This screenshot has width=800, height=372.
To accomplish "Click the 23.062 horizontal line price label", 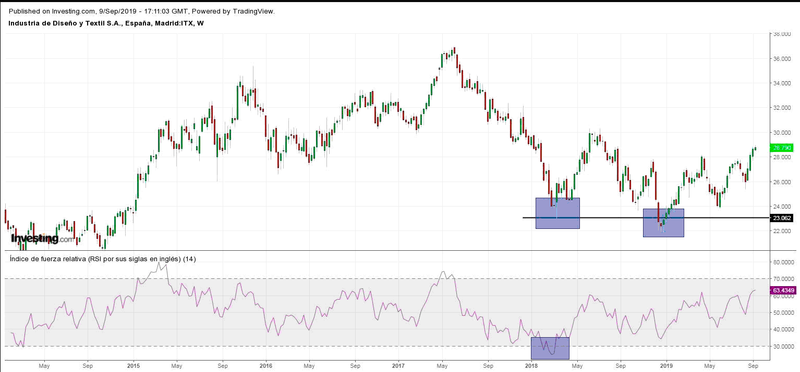I will [x=781, y=218].
